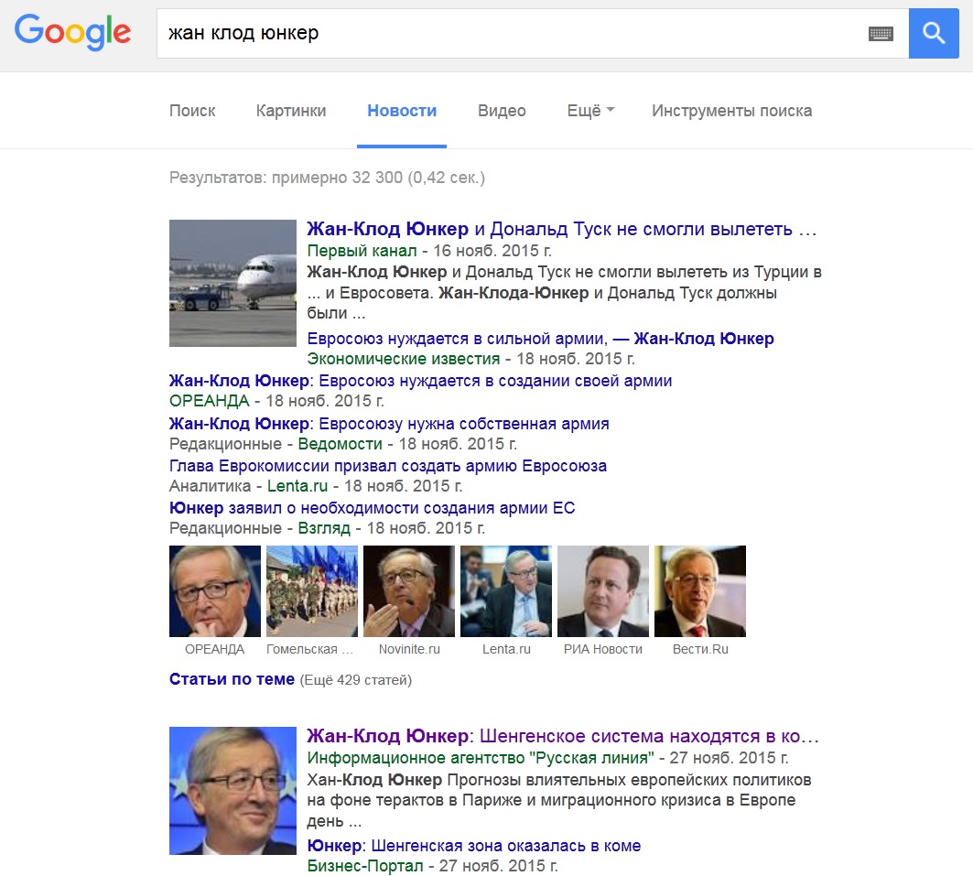Open the Ведомости source link
Image resolution: width=973 pixels, height=876 pixels.
pyautogui.click(x=341, y=444)
